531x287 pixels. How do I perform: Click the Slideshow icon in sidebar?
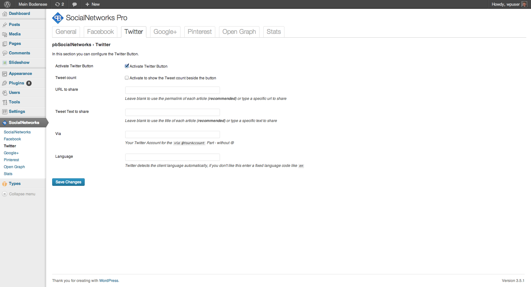pyautogui.click(x=5, y=63)
